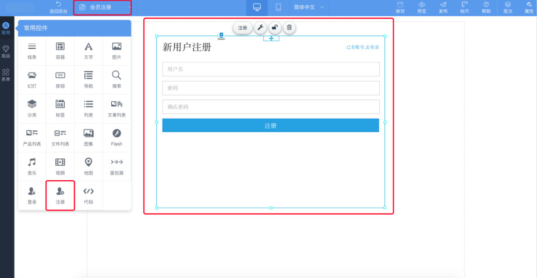Click the blue 注册 submit button
This screenshot has width=537, height=278.
click(x=270, y=126)
